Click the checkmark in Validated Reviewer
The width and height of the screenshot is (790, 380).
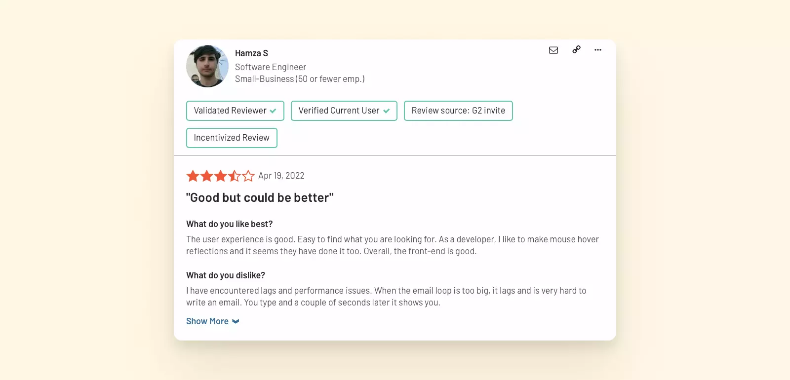[x=273, y=111]
